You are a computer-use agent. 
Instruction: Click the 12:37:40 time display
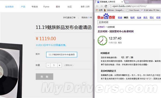tap(115, 38)
